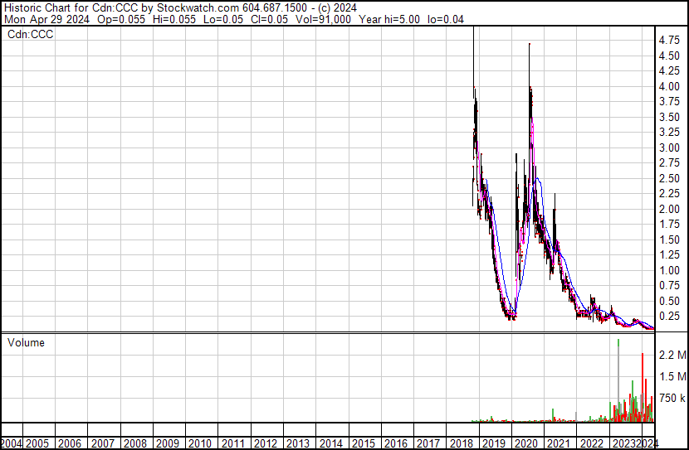689x450 pixels.
Task: Click the Volume panel label
Action: [26, 342]
